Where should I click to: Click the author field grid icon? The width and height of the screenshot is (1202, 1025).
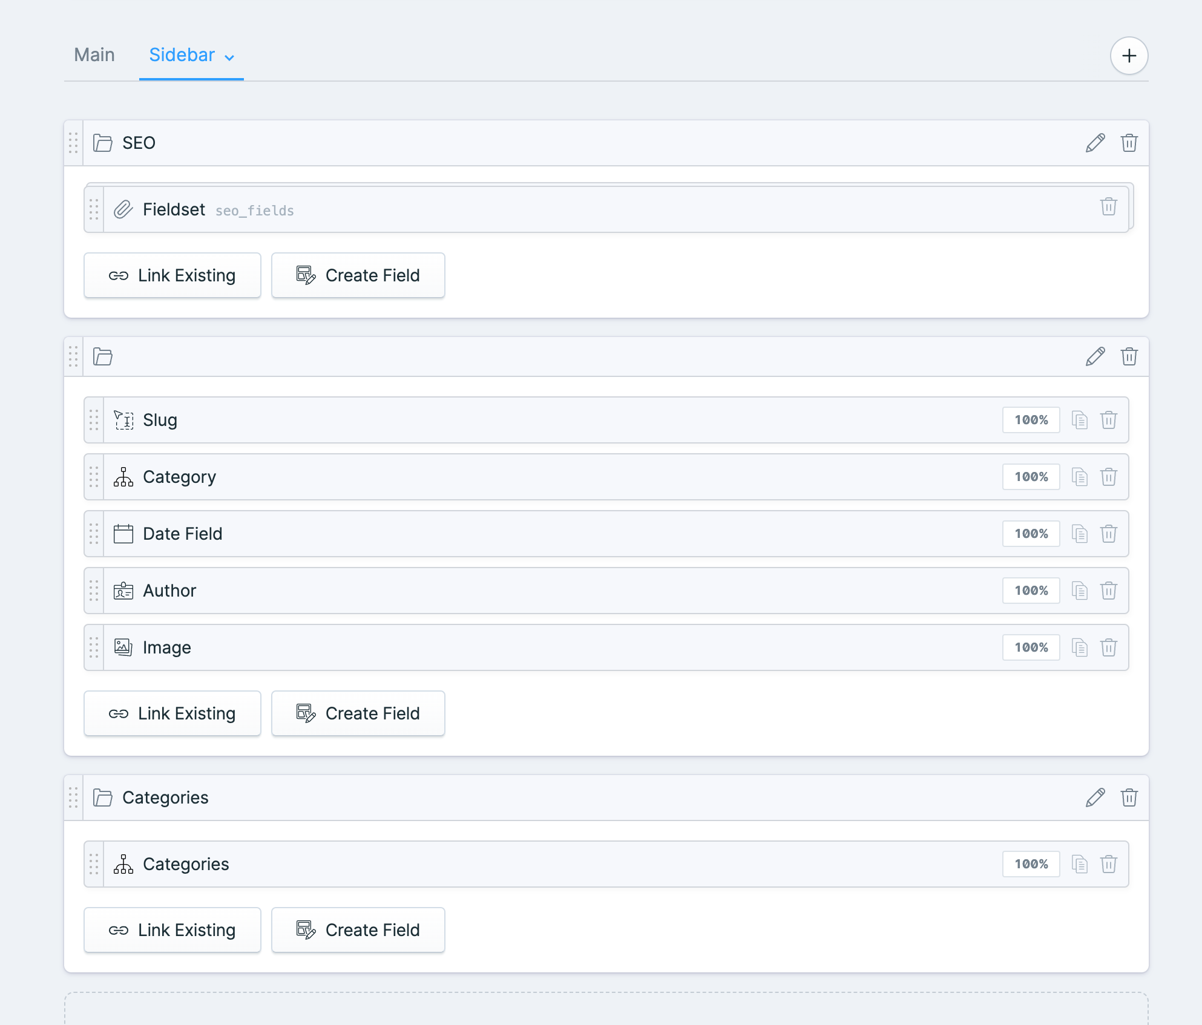point(94,590)
